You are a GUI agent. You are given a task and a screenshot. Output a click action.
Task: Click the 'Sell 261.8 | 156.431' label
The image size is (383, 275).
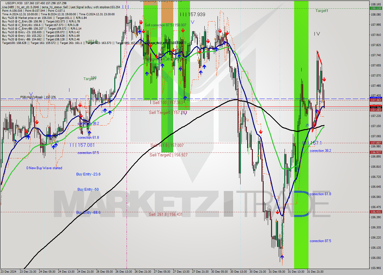(x=165, y=214)
